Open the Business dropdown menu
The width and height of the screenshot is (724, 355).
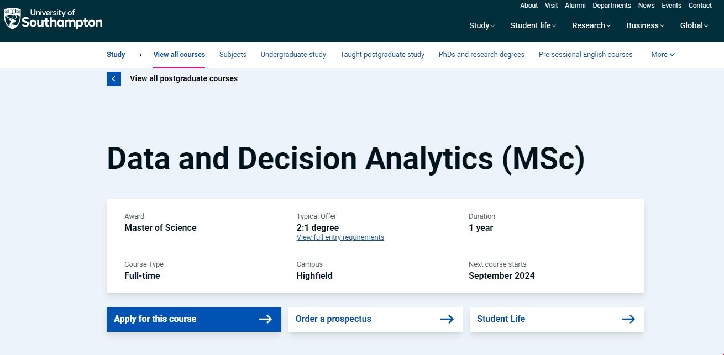coord(645,25)
